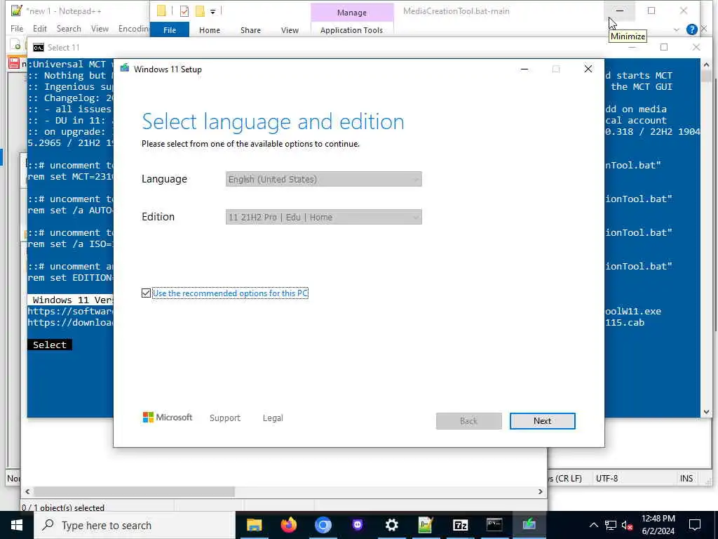Open the File menu in Notepad++
Screen dimensions: 718x539
[17, 28]
